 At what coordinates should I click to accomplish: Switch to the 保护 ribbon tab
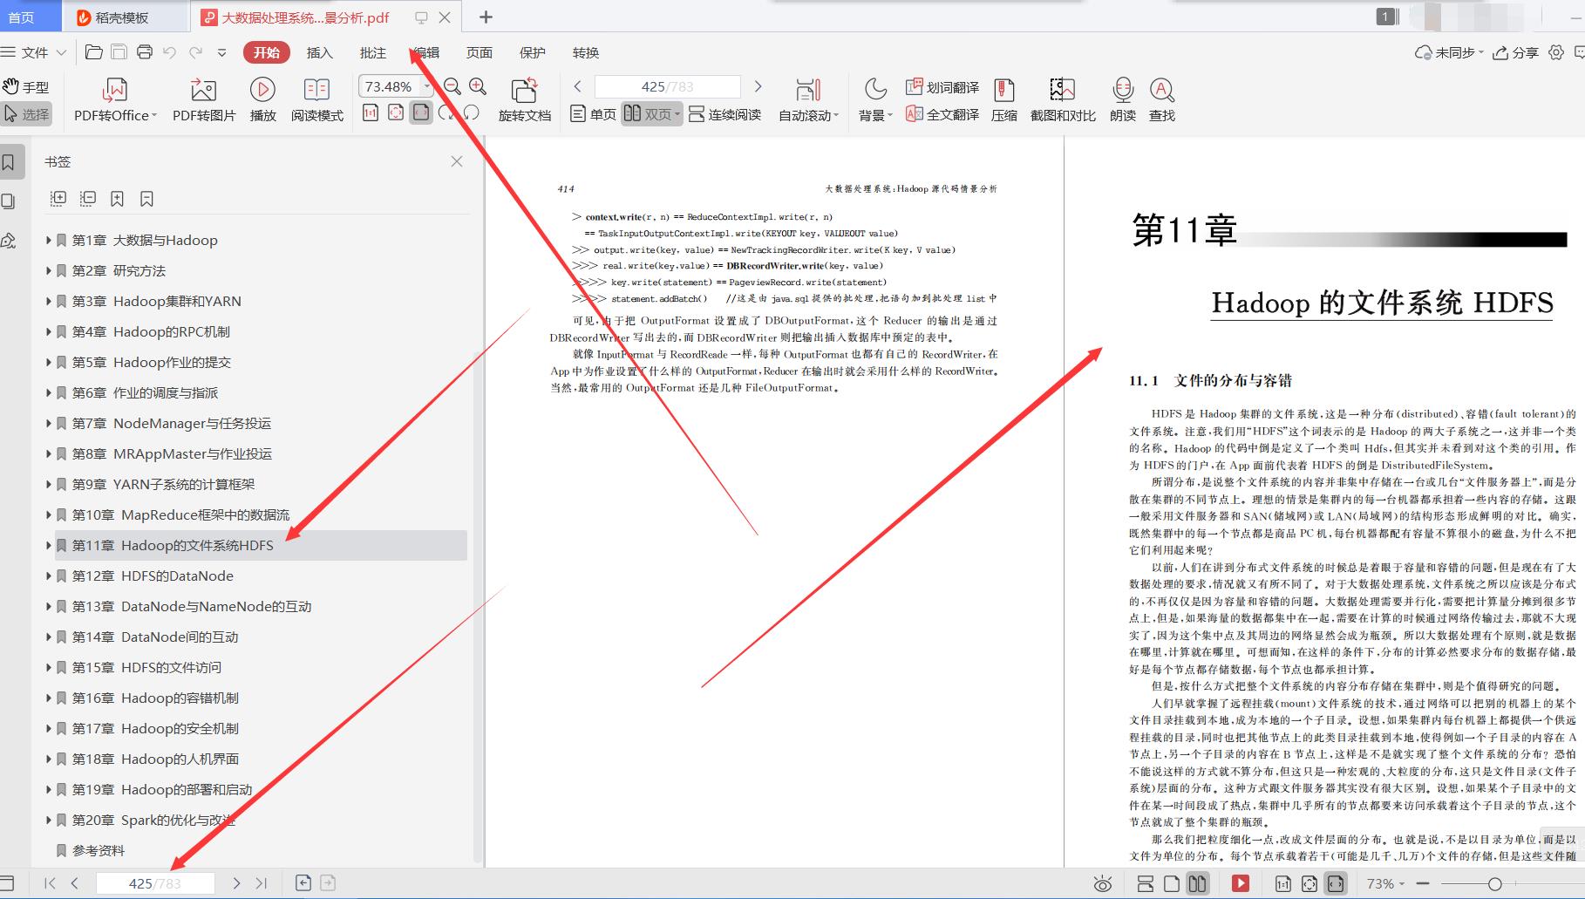[x=533, y=52]
